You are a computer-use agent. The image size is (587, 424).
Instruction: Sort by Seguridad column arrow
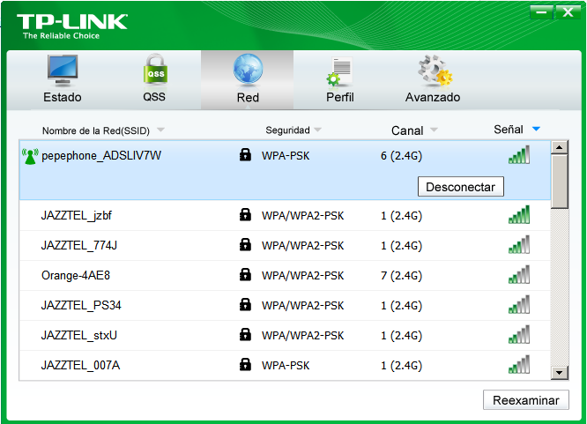point(318,130)
